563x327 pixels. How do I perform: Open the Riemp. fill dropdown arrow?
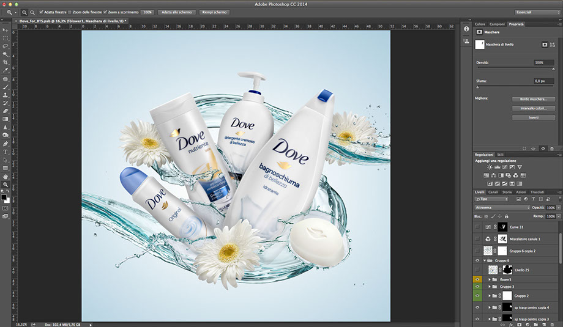[x=559, y=216]
